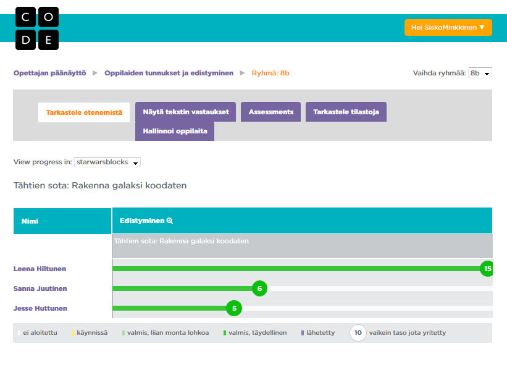Open the Hei SiskoMinkkinen user menu
Viewport: 507px width, 365px height.
tap(448, 27)
